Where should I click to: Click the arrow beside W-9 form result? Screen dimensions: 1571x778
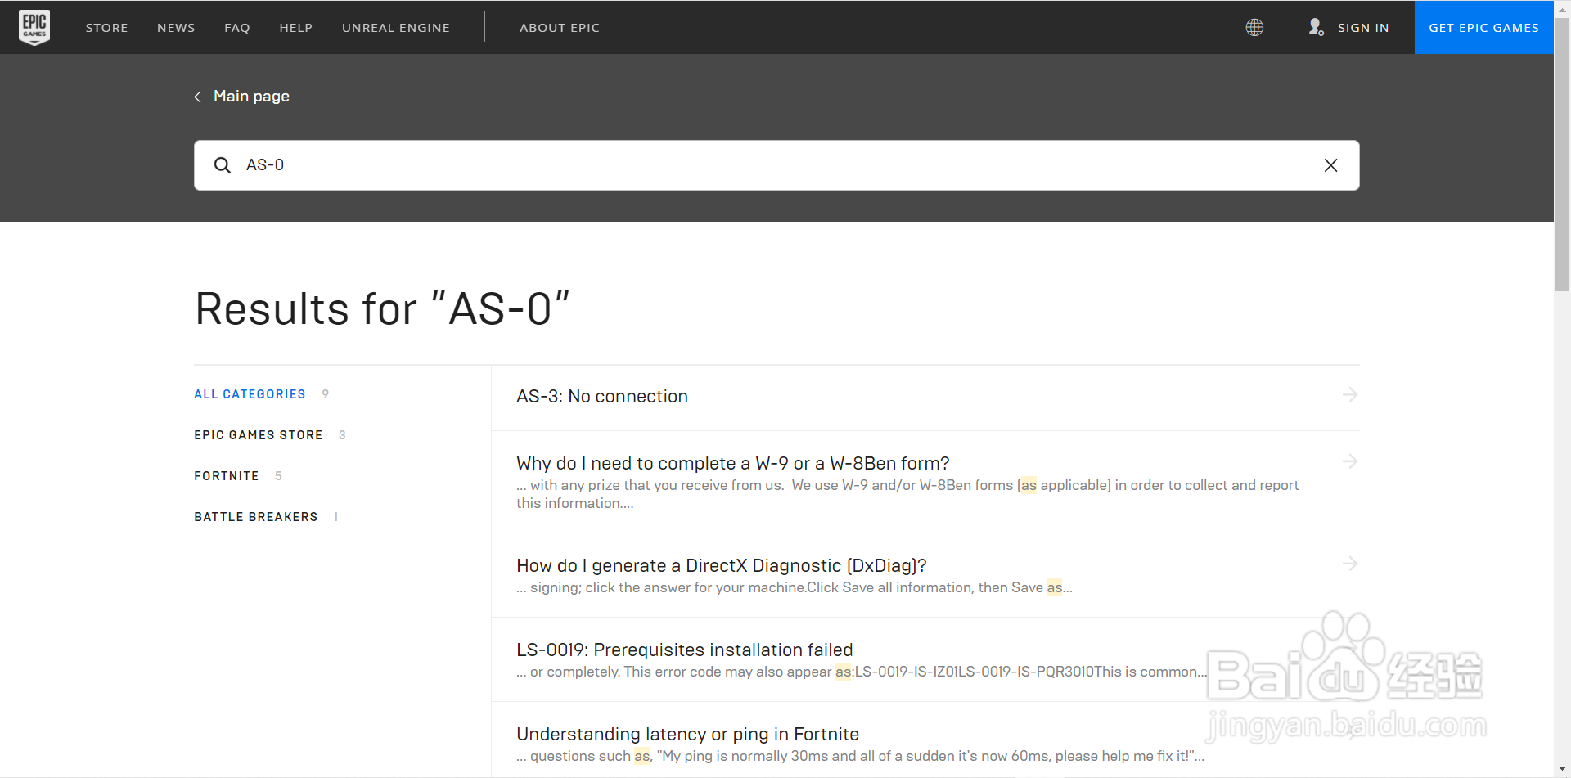point(1349,462)
